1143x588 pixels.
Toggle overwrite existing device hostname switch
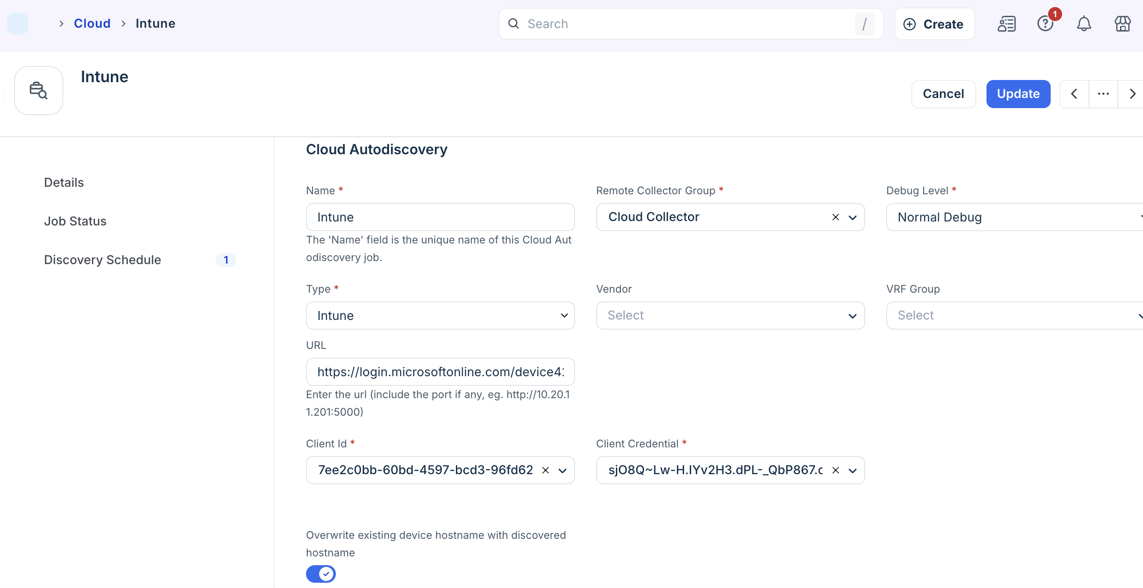click(320, 574)
